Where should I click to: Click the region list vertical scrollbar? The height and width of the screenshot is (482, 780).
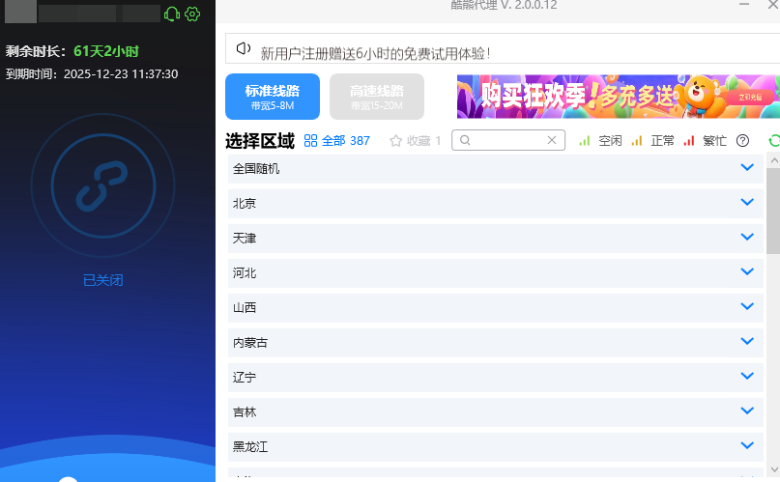(x=772, y=213)
